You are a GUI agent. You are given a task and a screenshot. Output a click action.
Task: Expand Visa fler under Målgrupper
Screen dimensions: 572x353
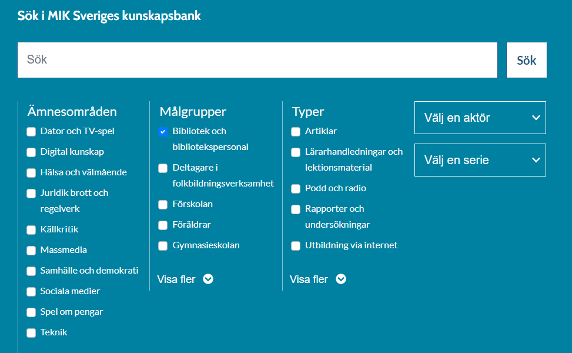(x=185, y=279)
